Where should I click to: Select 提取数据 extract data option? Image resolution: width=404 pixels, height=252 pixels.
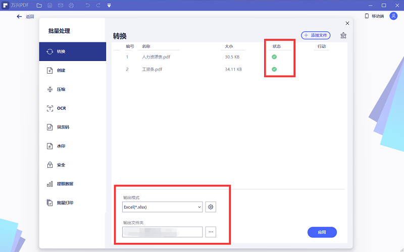tap(64, 184)
